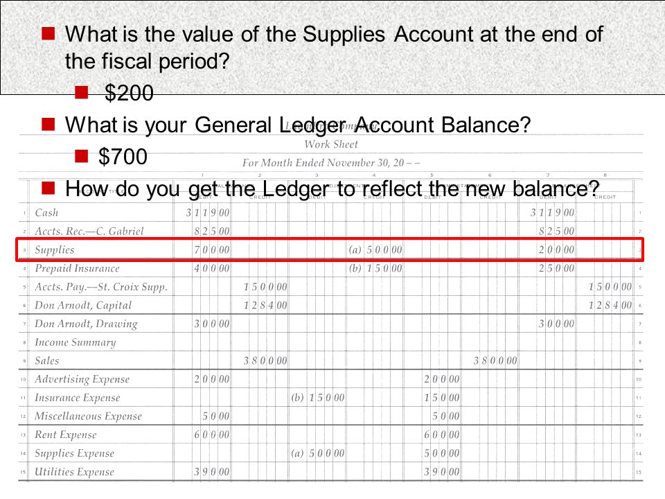Select the Don Arnodt, Capital row

[331, 305]
